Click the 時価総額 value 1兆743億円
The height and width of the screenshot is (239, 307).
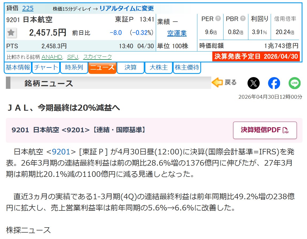pyautogui.click(x=281, y=46)
